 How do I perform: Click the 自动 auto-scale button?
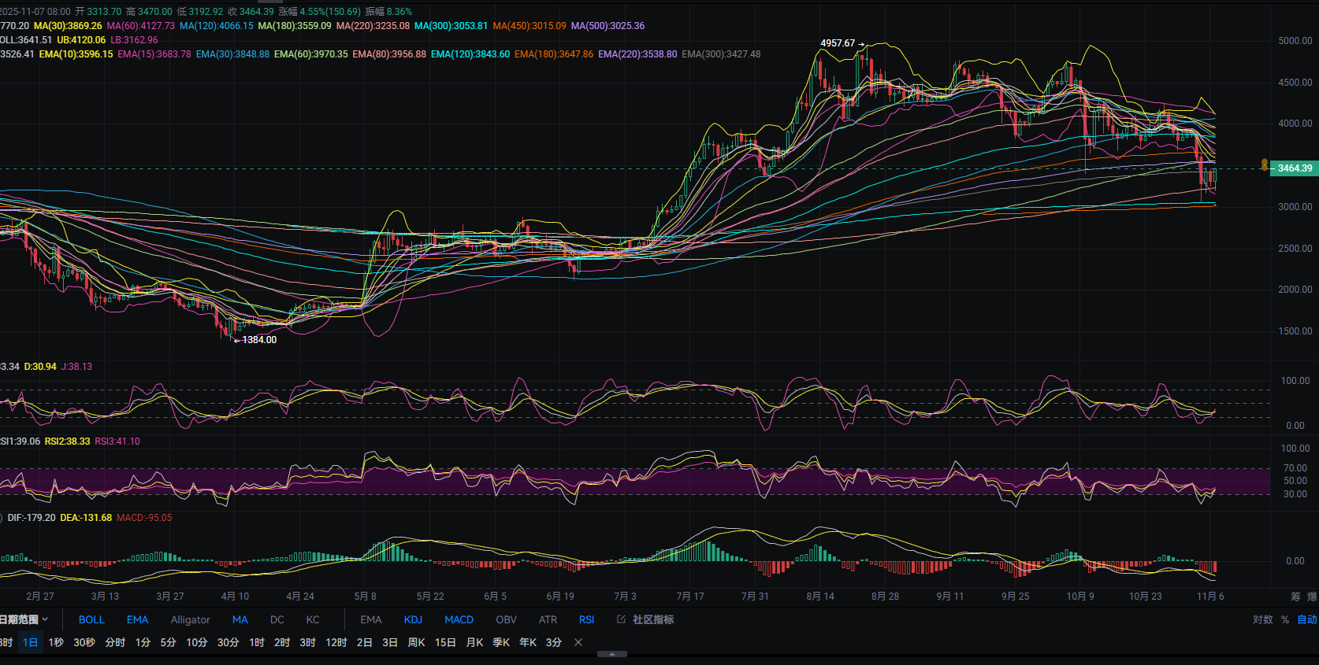click(1307, 619)
